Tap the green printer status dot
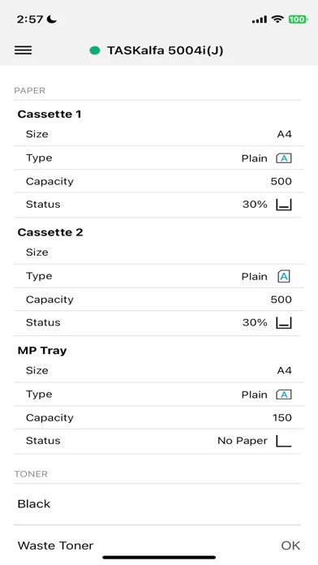The width and height of the screenshot is (318, 565). [x=95, y=50]
